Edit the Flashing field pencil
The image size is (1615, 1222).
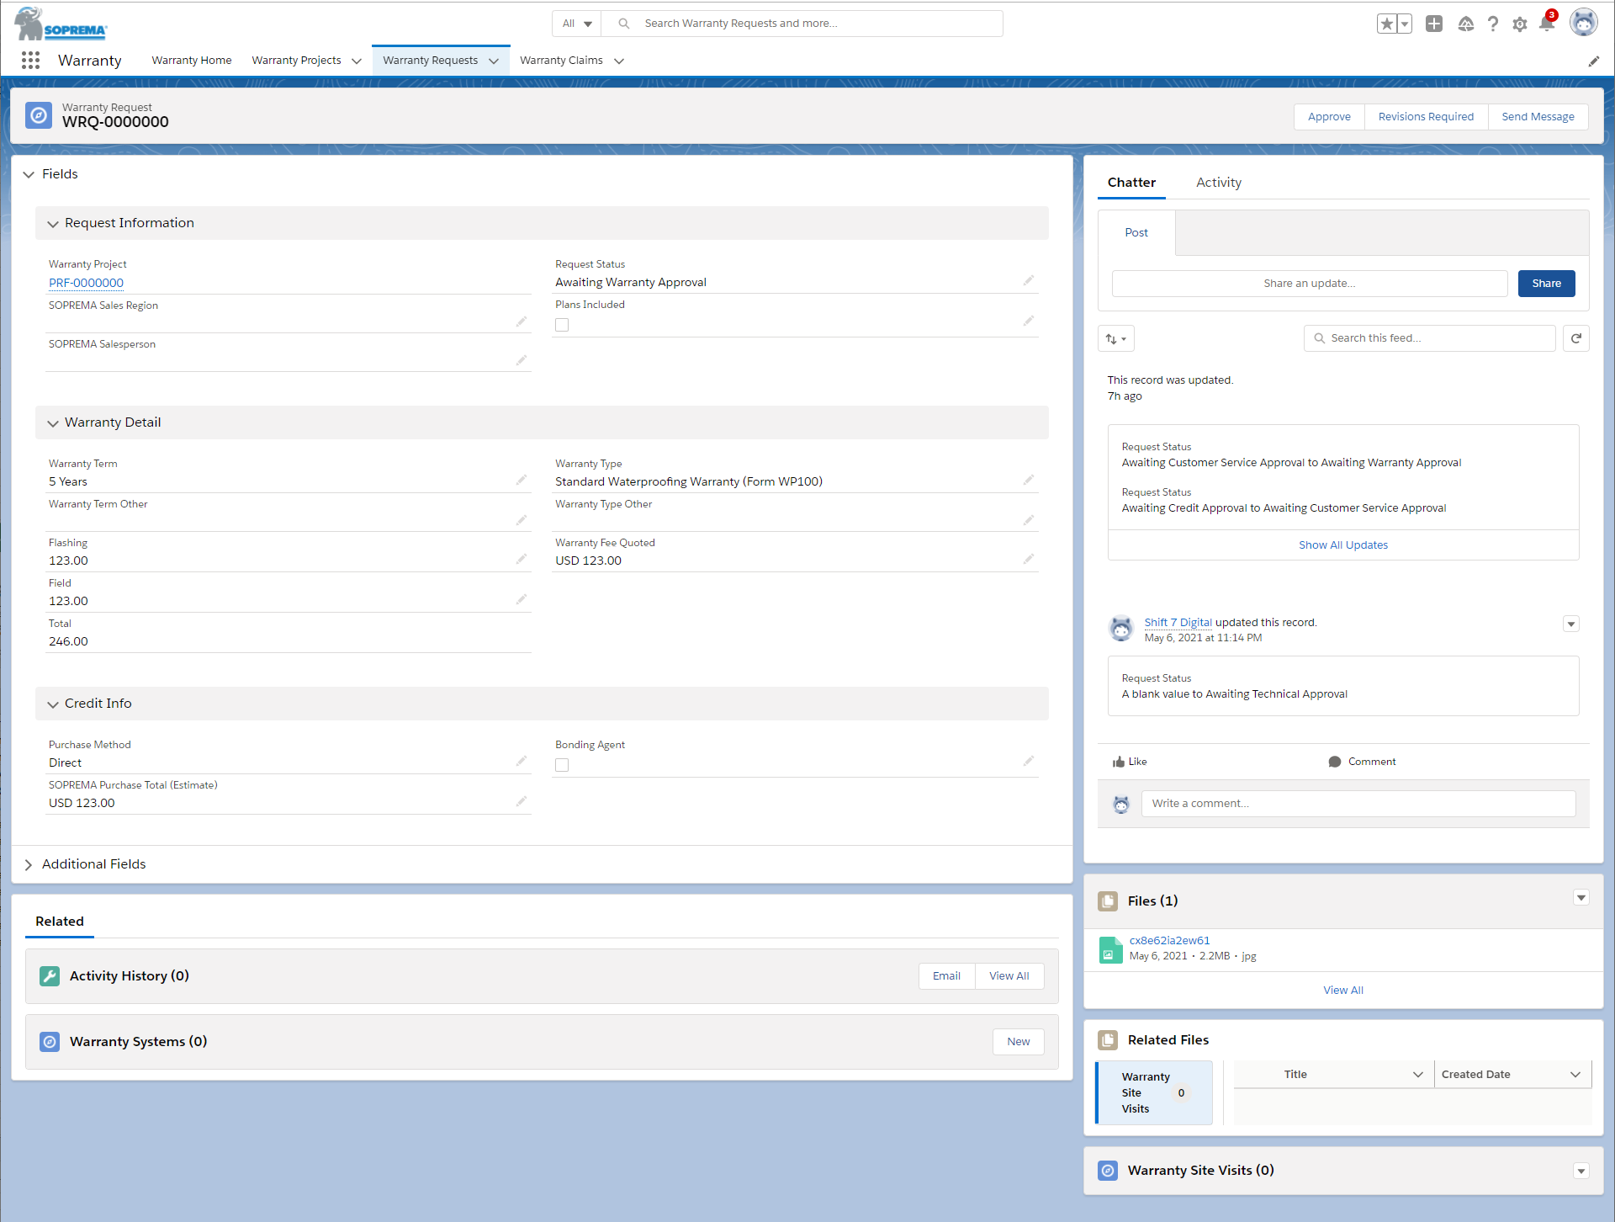point(522,559)
